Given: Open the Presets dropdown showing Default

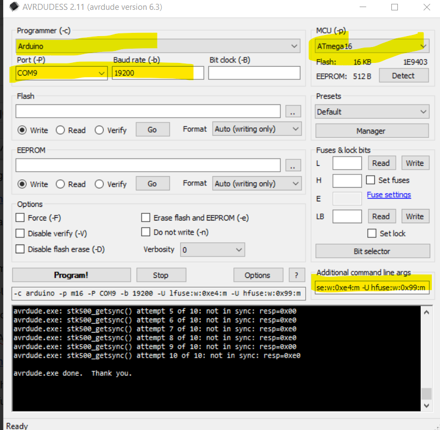Looking at the screenshot, I should [x=372, y=112].
